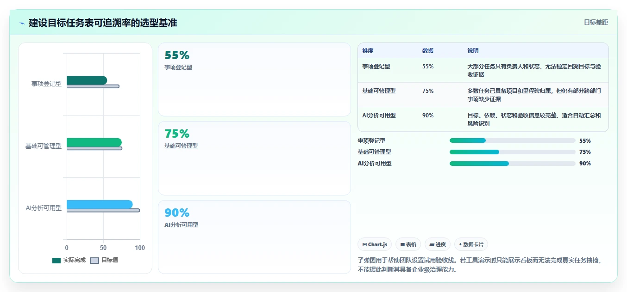Click the 基础可管理型 progress bar showing 75%
Viewport: 627px width, 292px height.
pyautogui.click(x=513, y=152)
